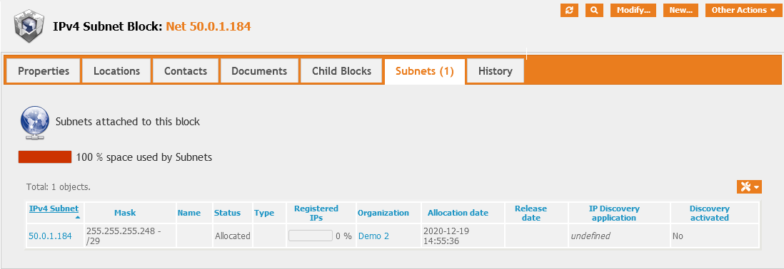The image size is (784, 269).
Task: Open subnet link 50.0.1.184
Action: [50, 236]
